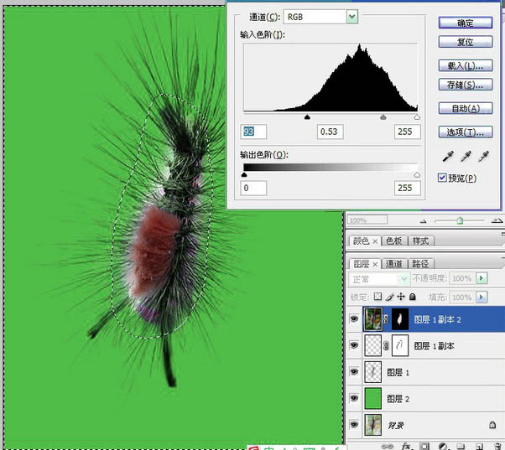505x450 pixels.
Task: Click the add layer mask icon
Action: [424, 446]
